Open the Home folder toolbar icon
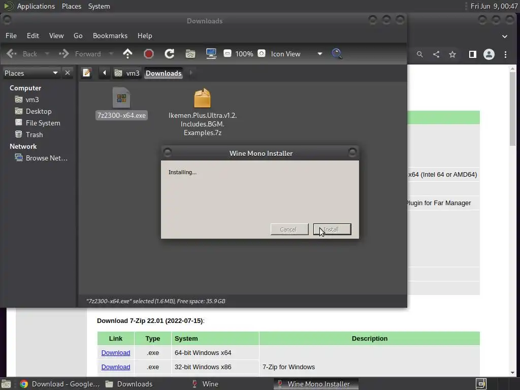520x390 pixels. [x=190, y=54]
